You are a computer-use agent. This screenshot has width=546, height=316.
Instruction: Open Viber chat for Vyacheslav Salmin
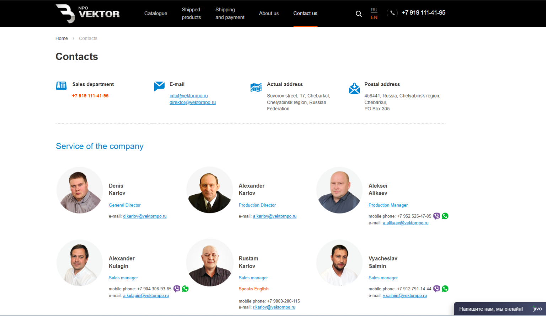437,289
